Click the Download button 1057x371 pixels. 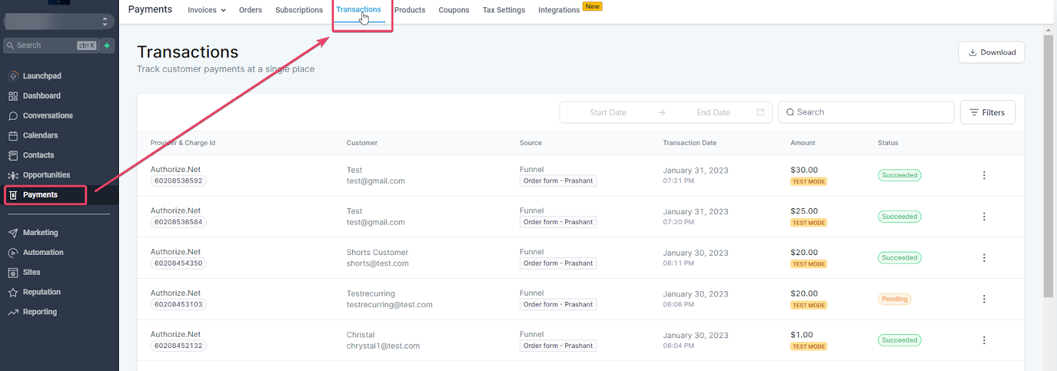(992, 53)
